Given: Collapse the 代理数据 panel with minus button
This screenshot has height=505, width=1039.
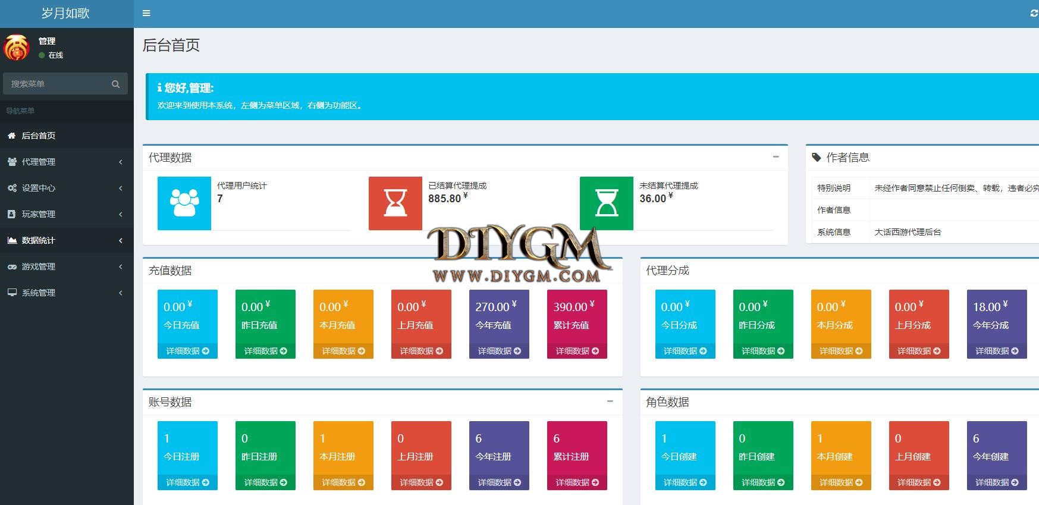Looking at the screenshot, I should 776,157.
